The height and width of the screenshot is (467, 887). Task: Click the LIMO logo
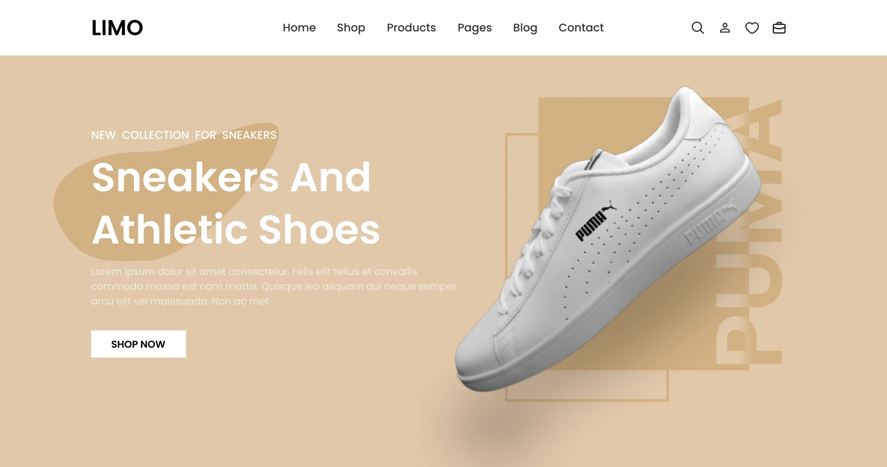click(117, 28)
